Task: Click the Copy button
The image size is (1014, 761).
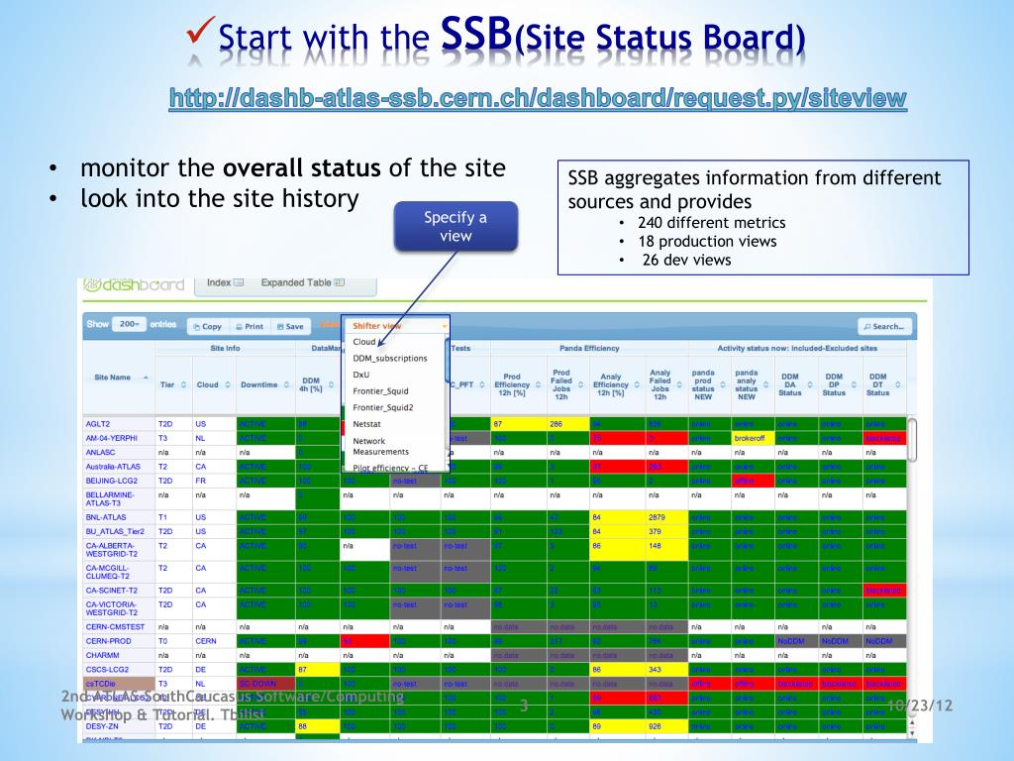Action: point(207,327)
